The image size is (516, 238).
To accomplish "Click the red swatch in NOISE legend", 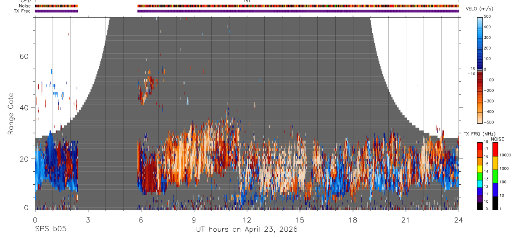I will pos(495,149).
